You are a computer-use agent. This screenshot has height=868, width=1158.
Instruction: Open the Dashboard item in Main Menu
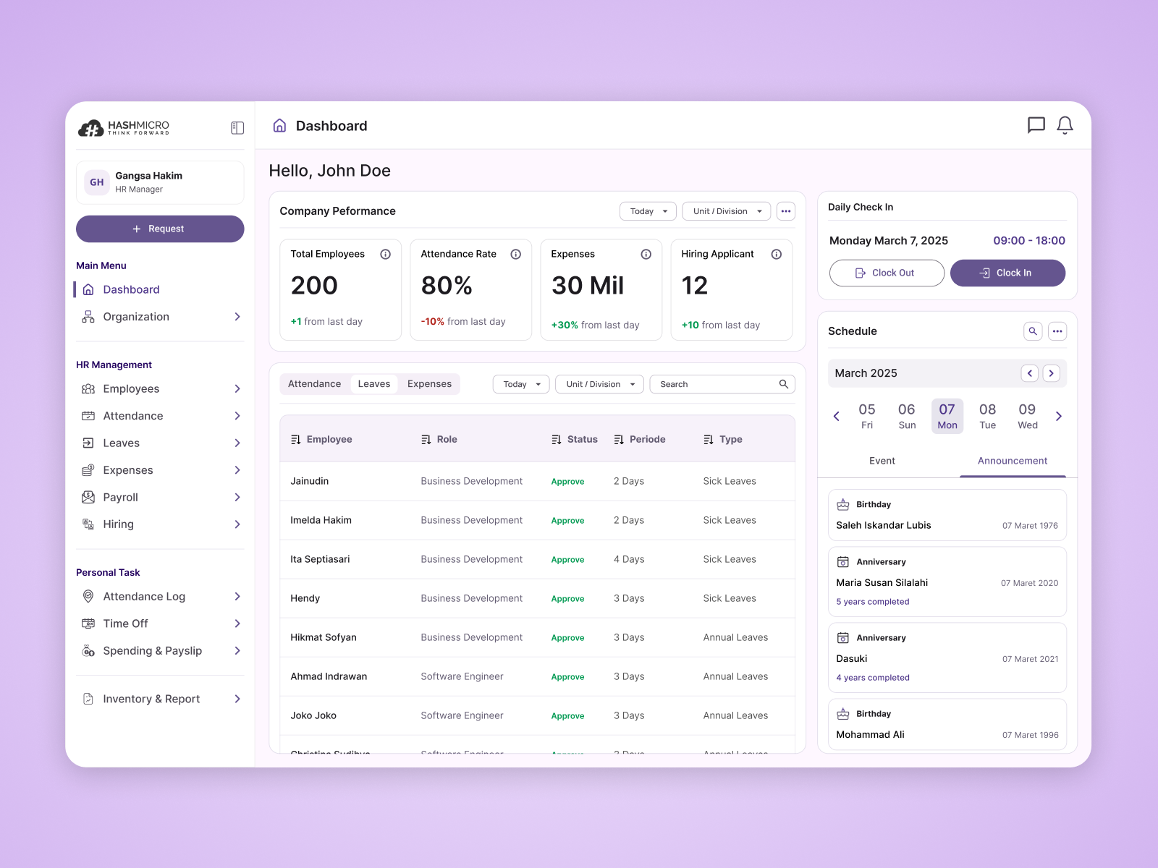[x=131, y=289]
